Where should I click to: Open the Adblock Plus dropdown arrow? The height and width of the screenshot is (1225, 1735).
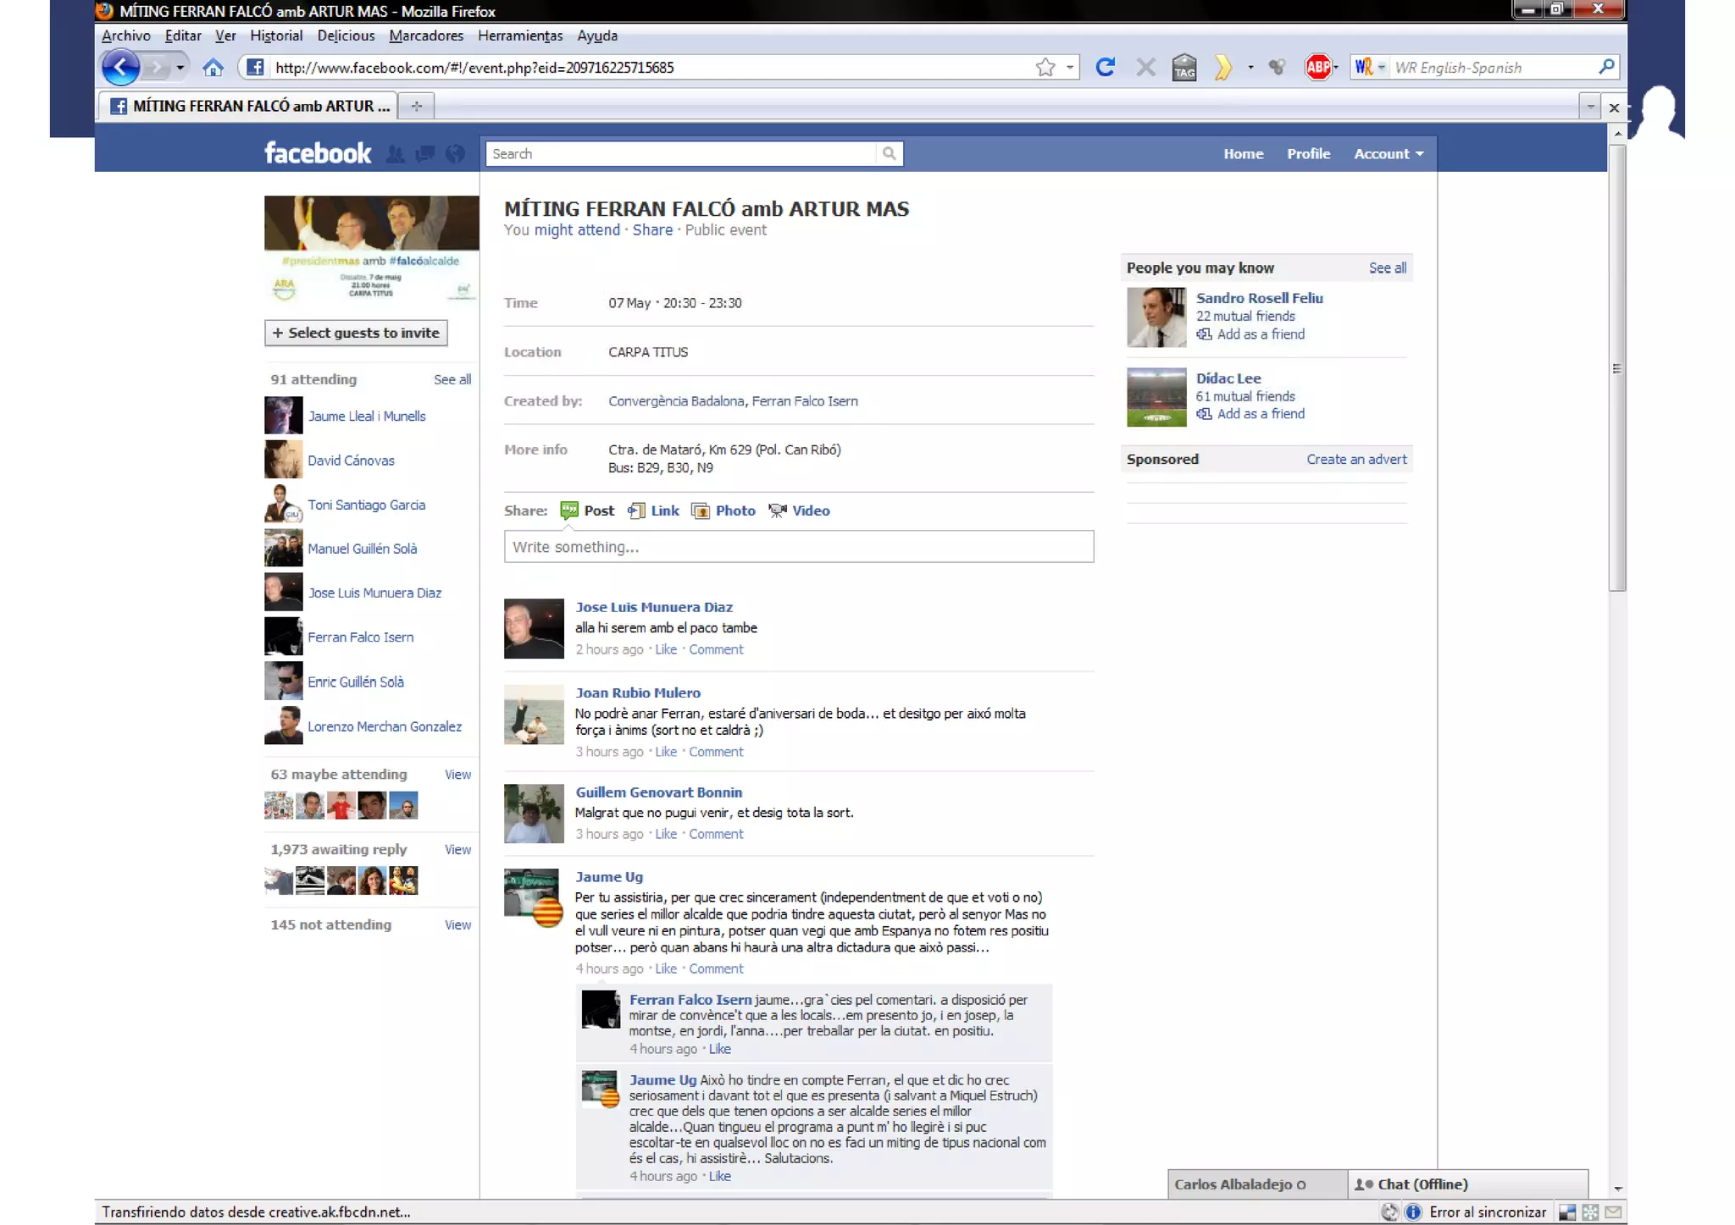pos(1336,67)
